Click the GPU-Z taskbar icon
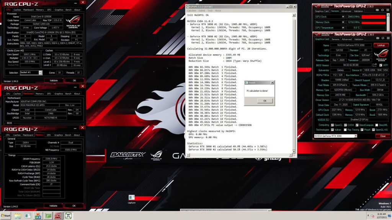The image size is (392, 220). [48, 216]
